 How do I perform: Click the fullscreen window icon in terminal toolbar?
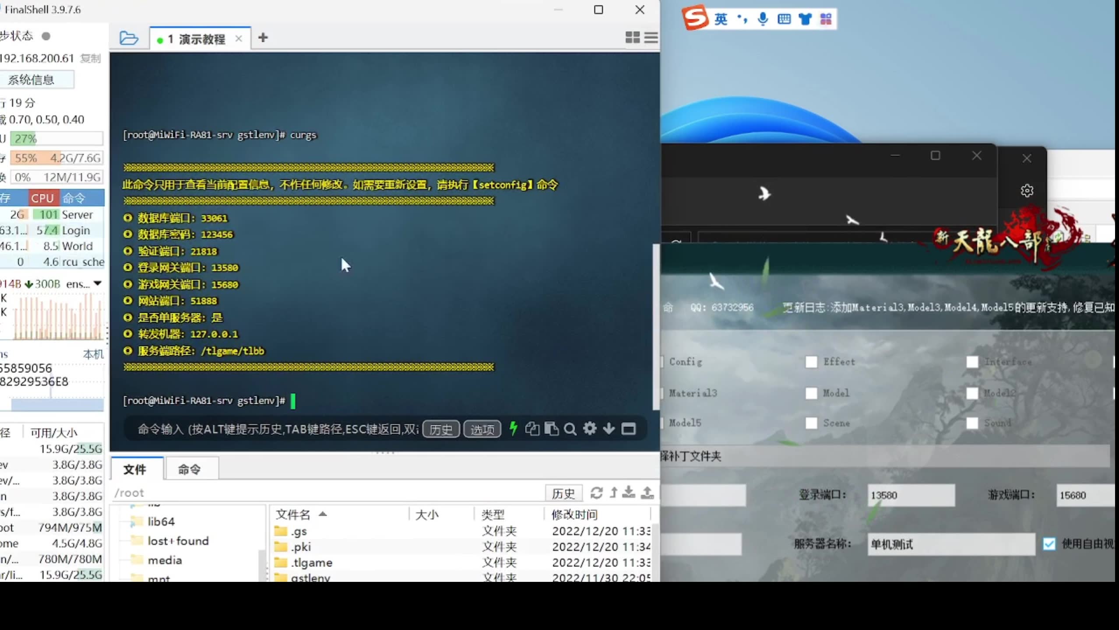point(629,429)
